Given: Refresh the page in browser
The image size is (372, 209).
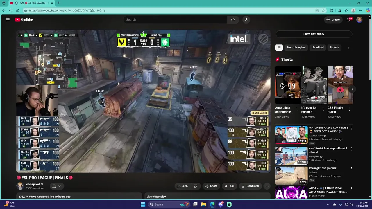Looking at the screenshot, I should [11, 10].
